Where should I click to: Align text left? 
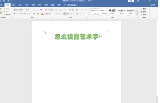(56, 14)
